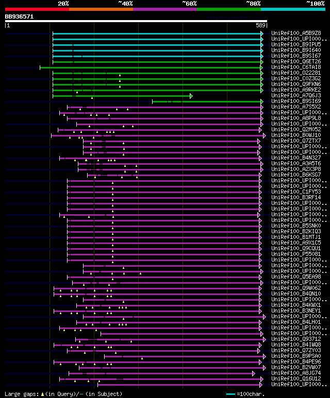Click the white query sequence bar

click(136, 21)
